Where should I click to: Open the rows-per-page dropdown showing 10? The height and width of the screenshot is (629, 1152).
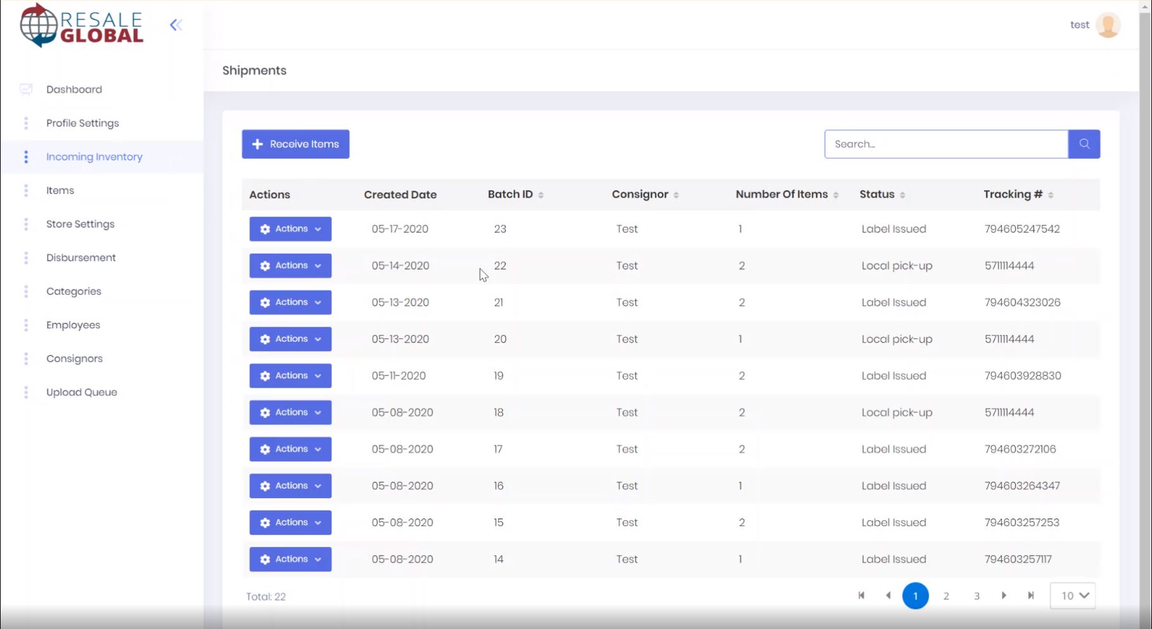click(x=1072, y=596)
